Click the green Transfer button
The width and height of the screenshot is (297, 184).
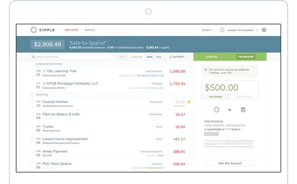pos(245,57)
